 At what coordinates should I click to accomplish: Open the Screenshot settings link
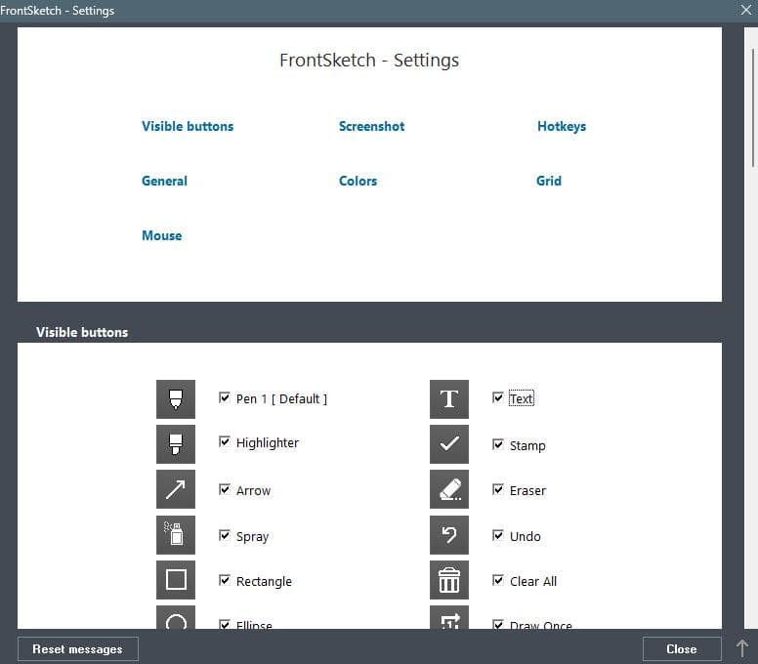point(372,126)
